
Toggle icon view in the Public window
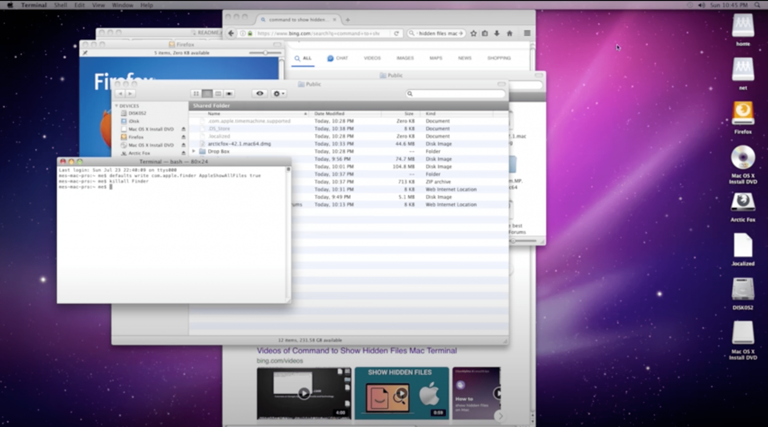(x=196, y=93)
